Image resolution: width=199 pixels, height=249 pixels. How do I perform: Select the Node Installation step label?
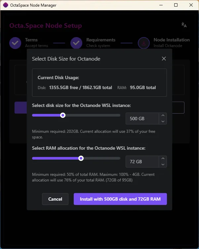pyautogui.click(x=172, y=40)
